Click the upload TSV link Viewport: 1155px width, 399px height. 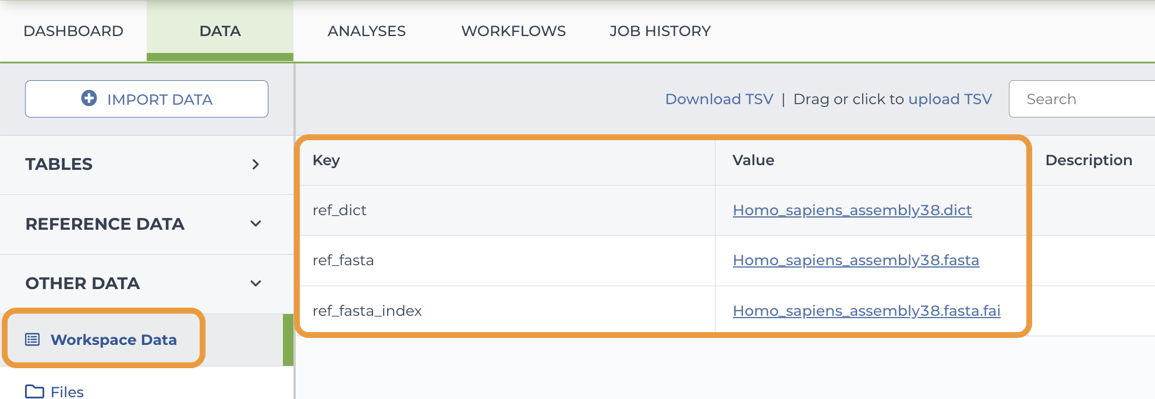[950, 99]
